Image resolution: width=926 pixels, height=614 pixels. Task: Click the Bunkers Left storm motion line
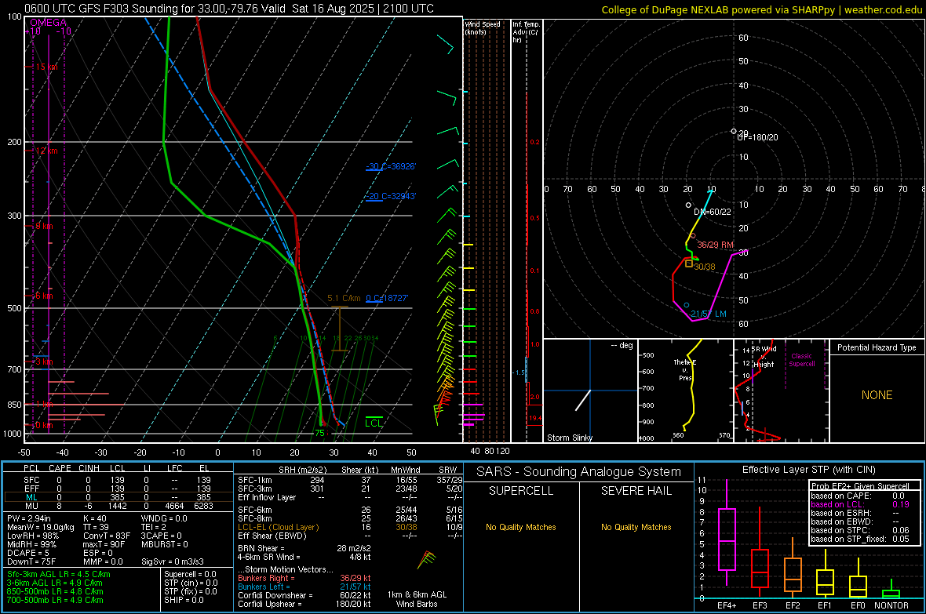pos(304,587)
